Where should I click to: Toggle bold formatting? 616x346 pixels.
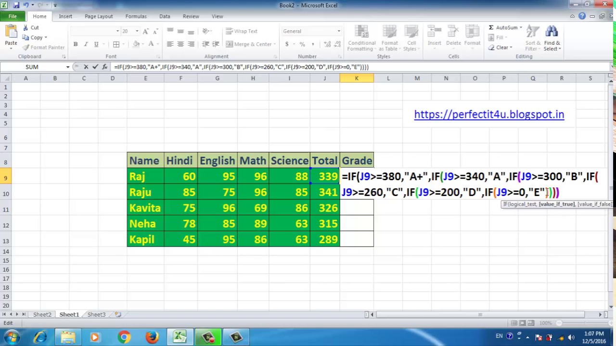click(x=76, y=44)
